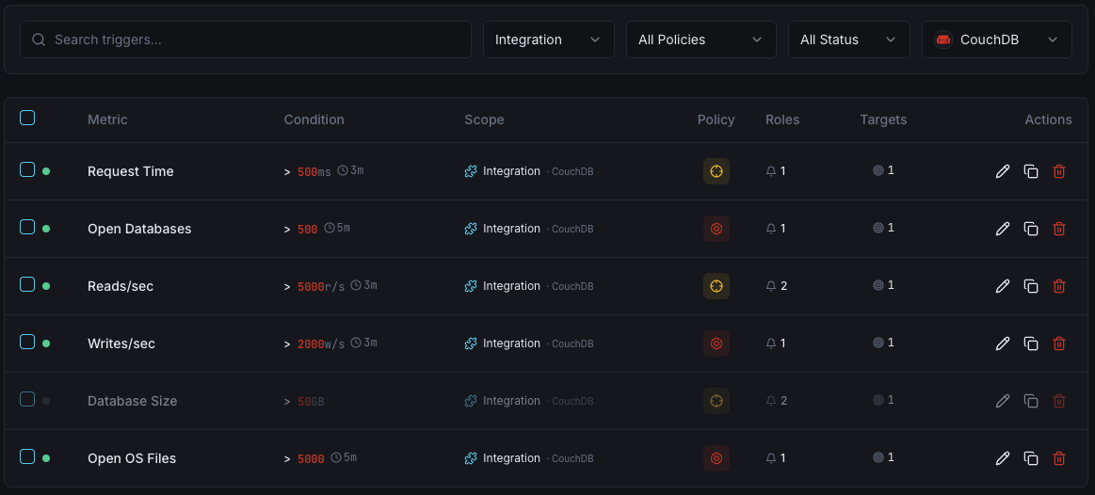Click the Reads/sec metric name

click(121, 285)
